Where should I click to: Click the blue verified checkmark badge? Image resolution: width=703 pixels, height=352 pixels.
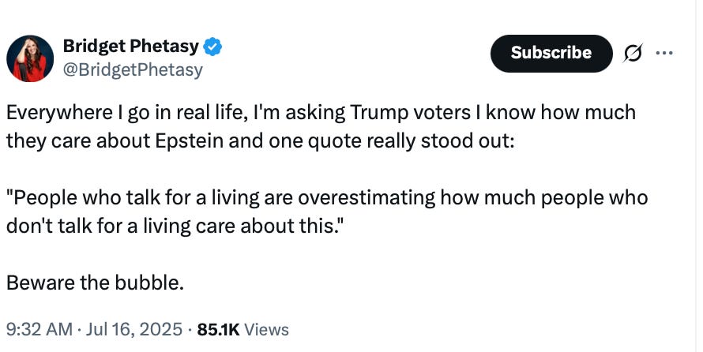coord(212,47)
